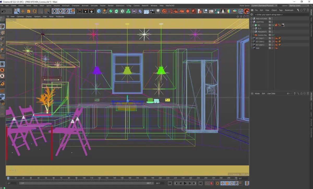Viewport: 313px width, 189px height.
Task: Toggle the layer checkbox for Corona Sky
Action: (x=270, y=35)
